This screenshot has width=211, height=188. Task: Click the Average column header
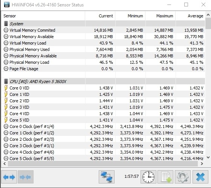(x=190, y=16)
